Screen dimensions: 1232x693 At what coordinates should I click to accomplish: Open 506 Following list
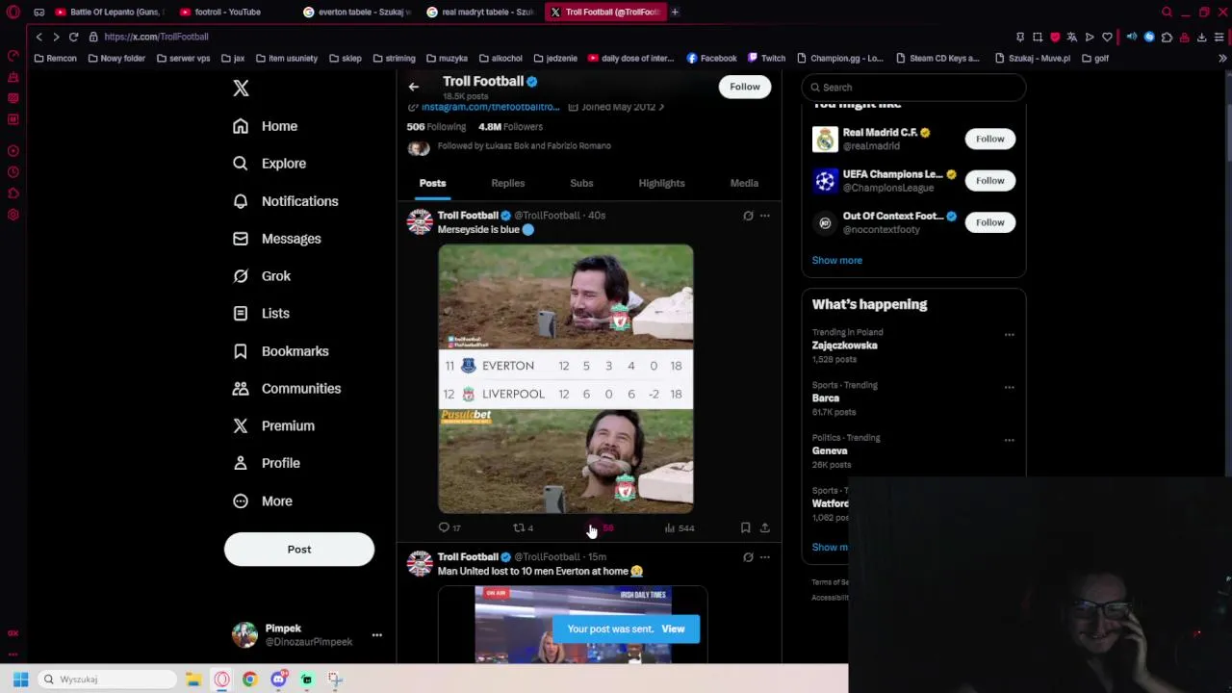pos(436,127)
